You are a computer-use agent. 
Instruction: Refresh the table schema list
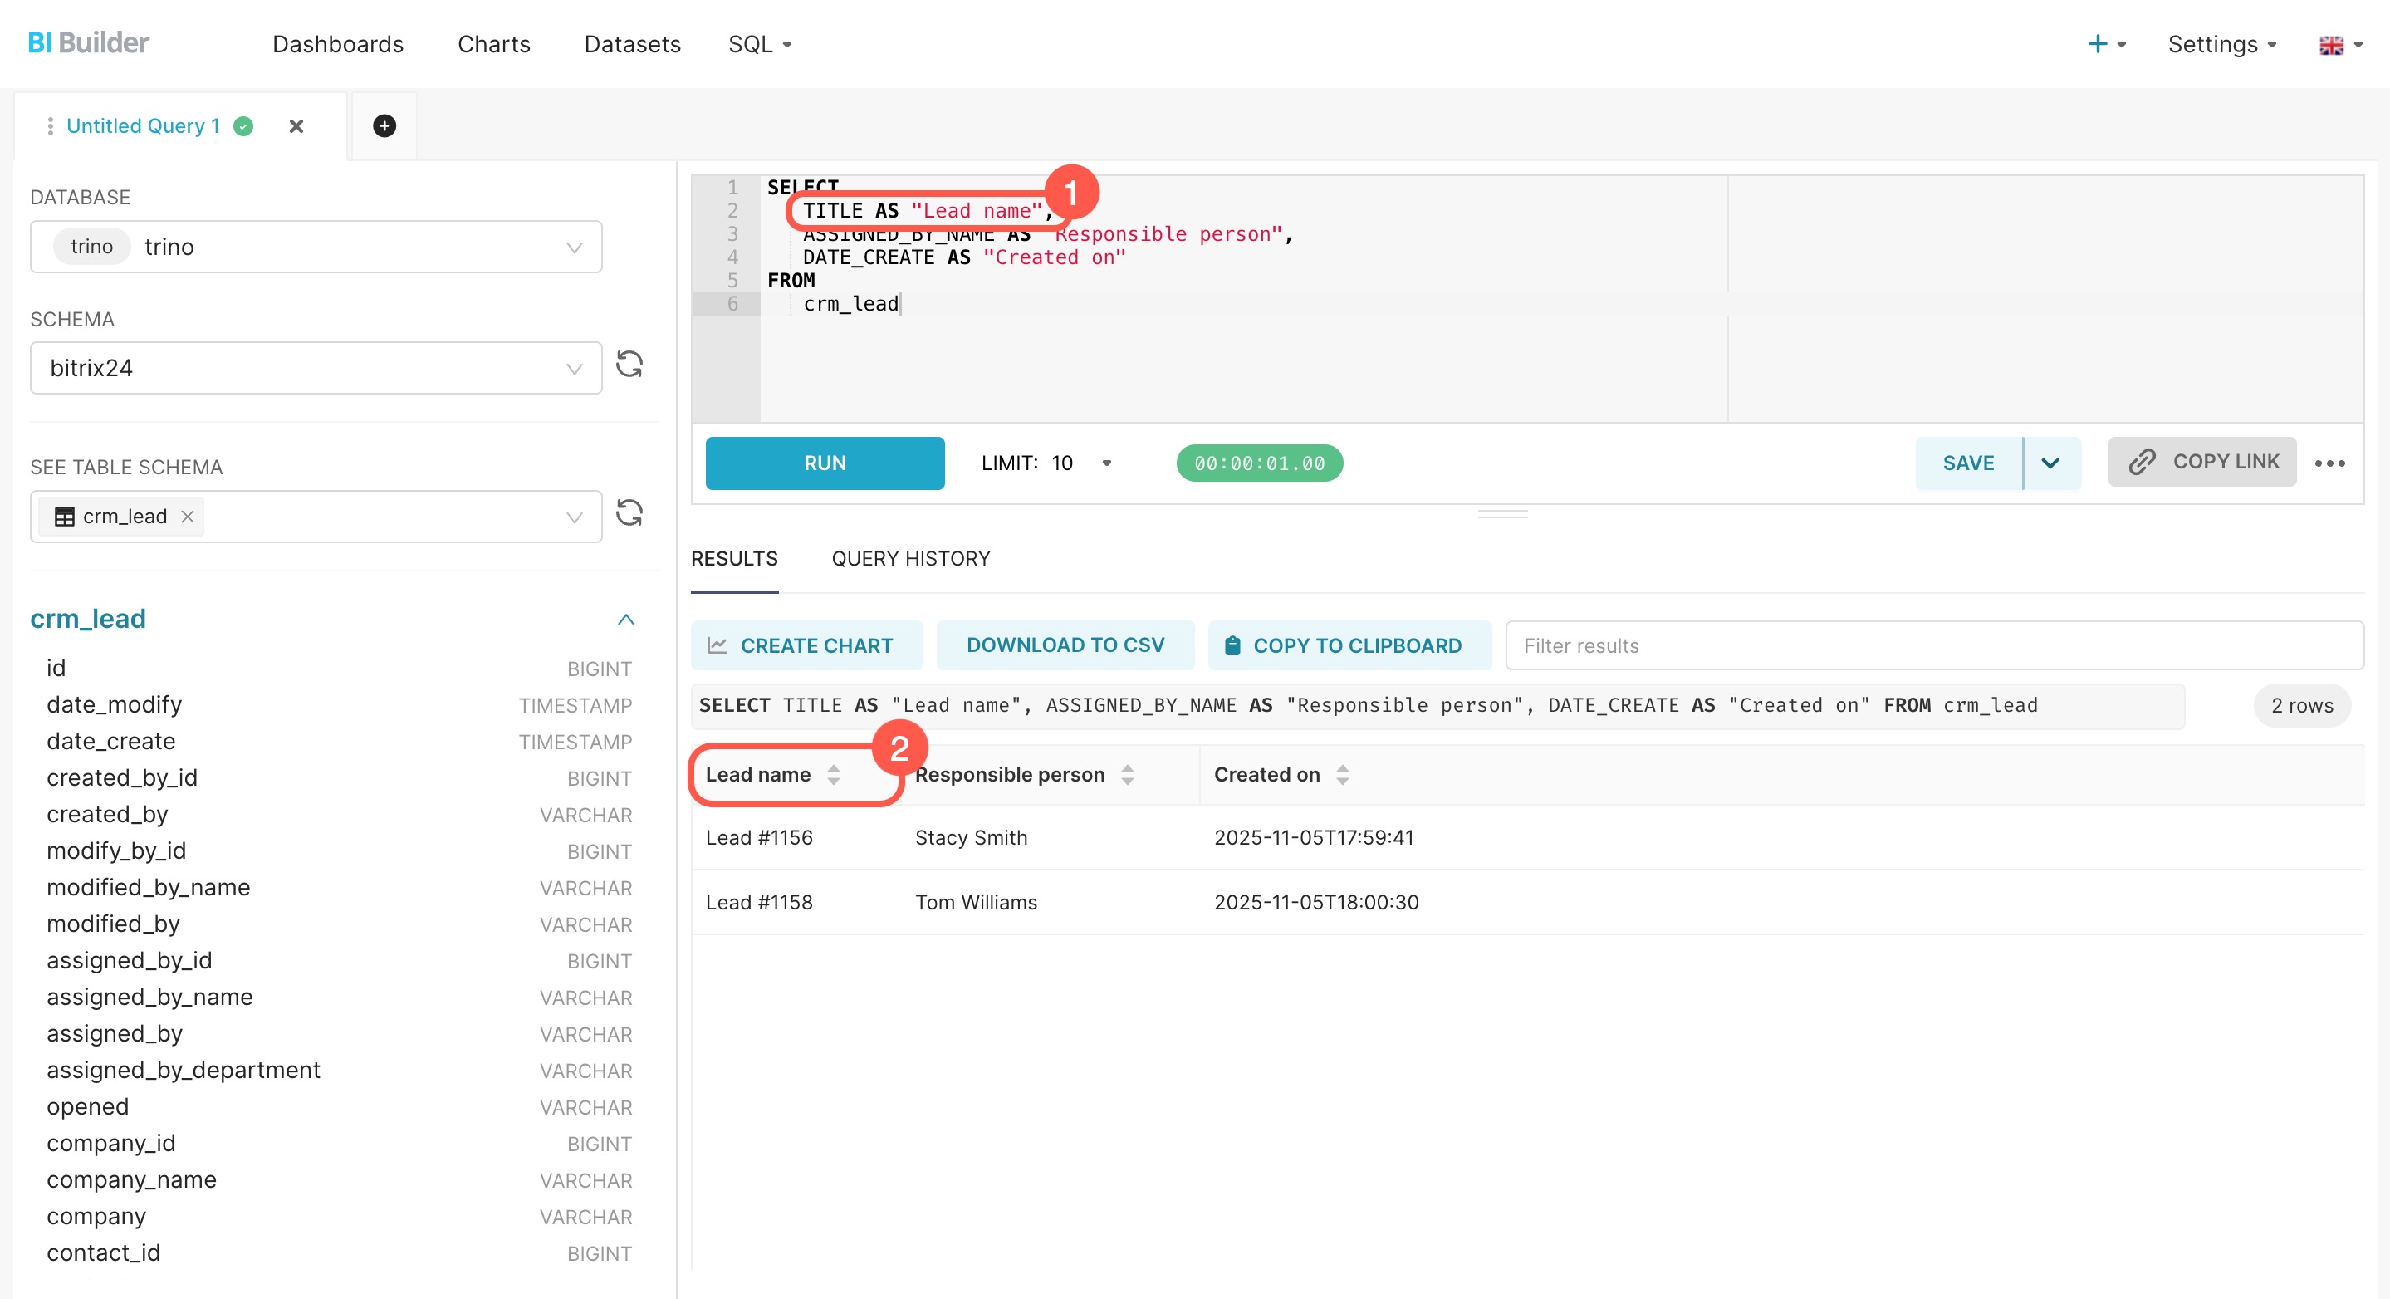click(x=629, y=513)
